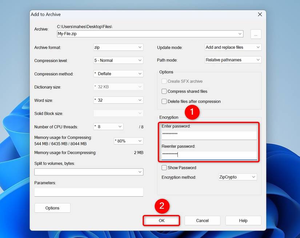This screenshot has width=300, height=238.
Task: Click the "Add to Archive" title text
Action: pyautogui.click(x=46, y=15)
